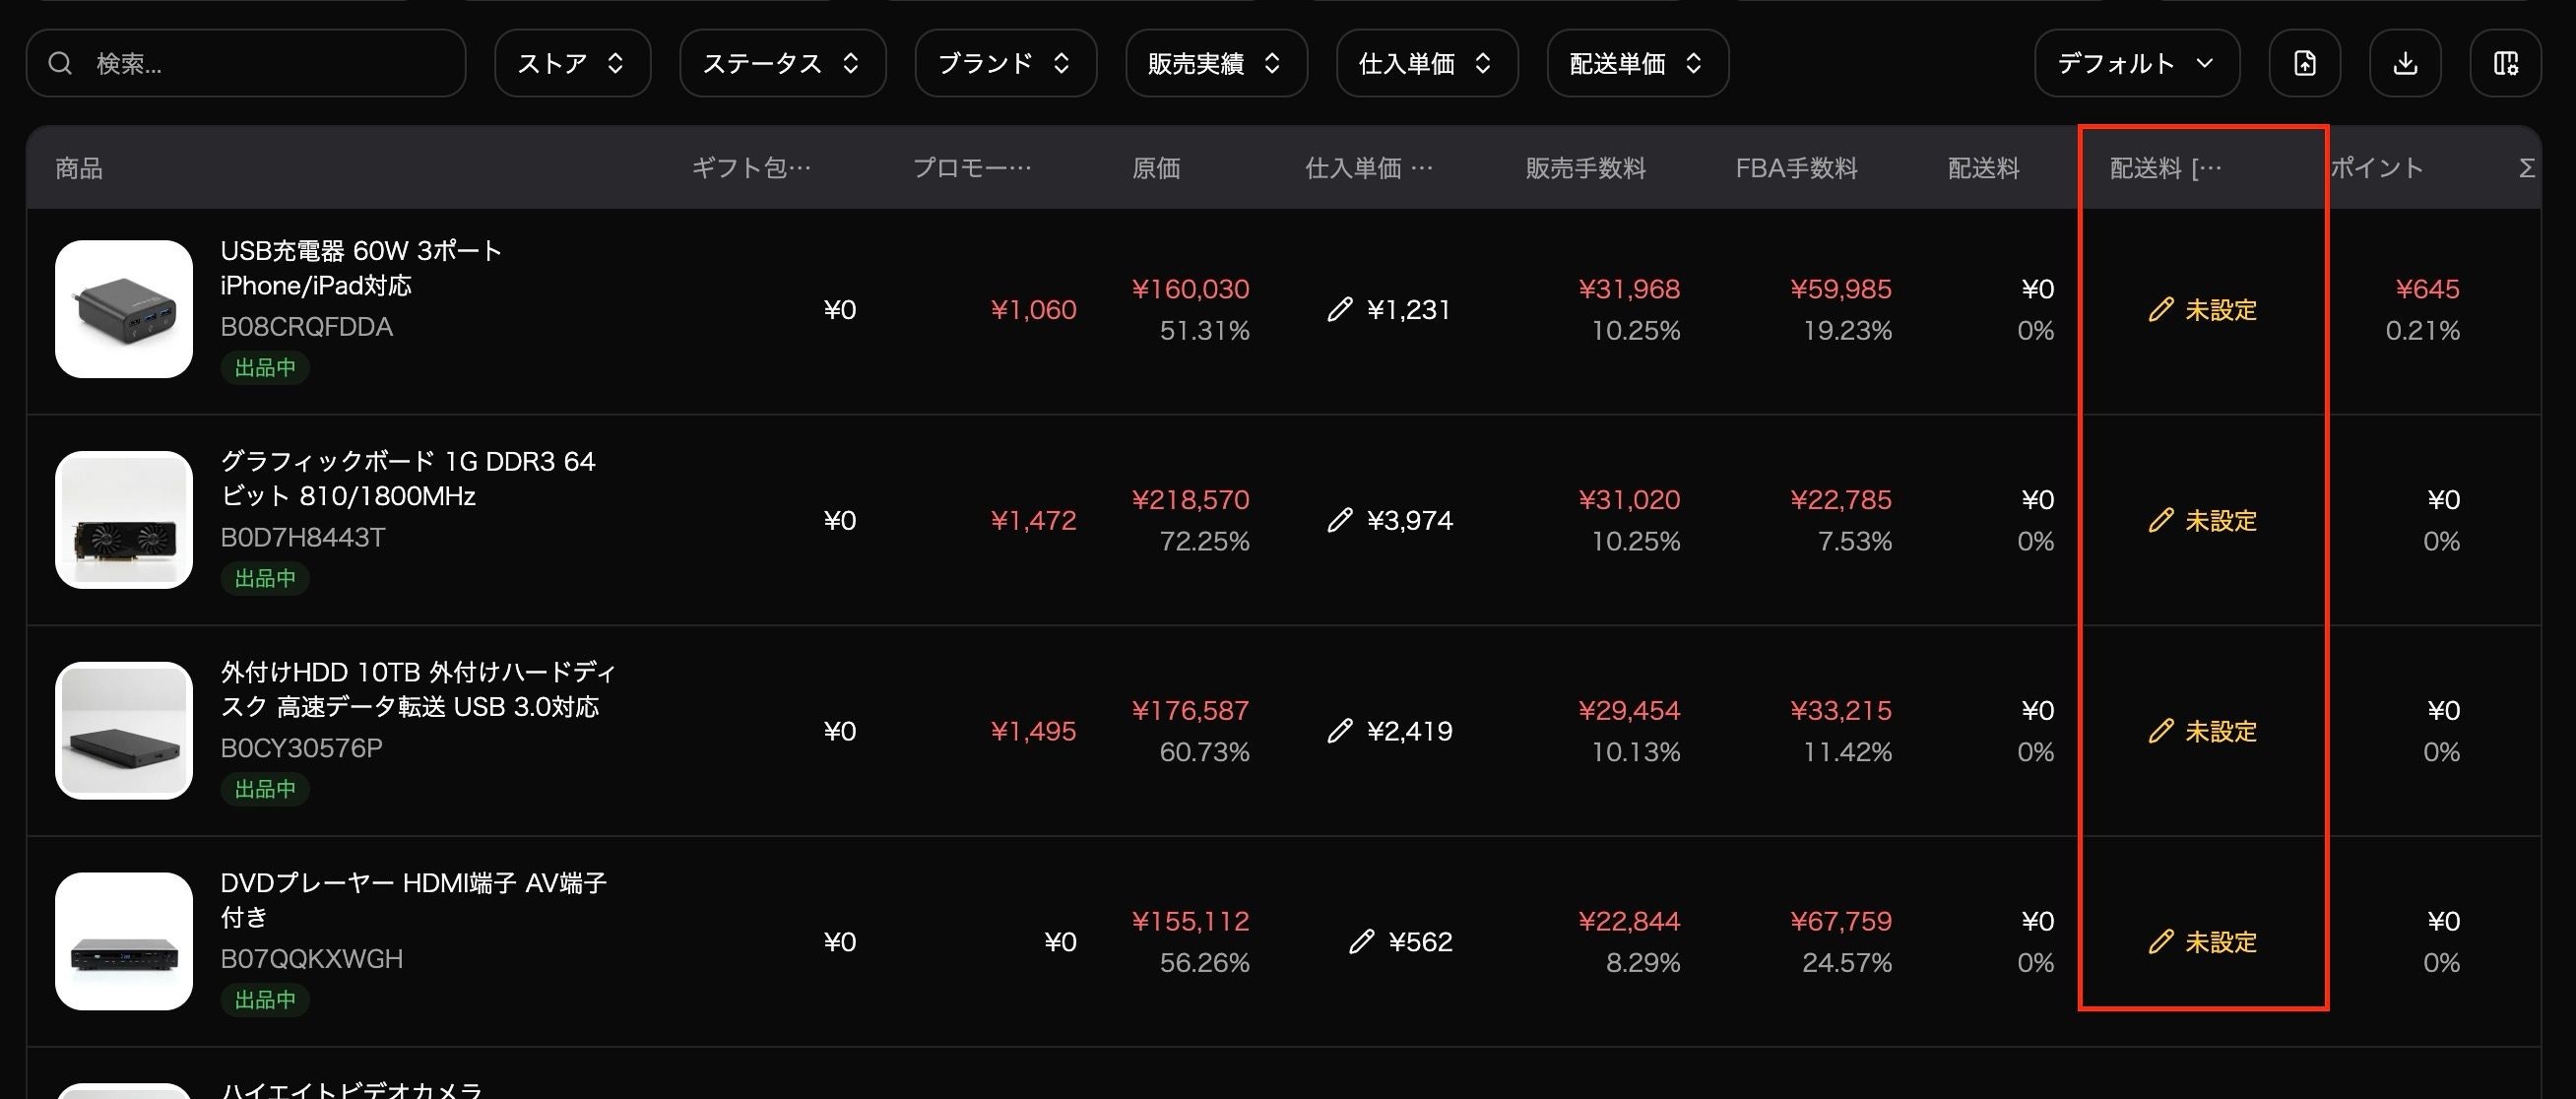Edit purchase price ¥1,231 pencil icon
Viewport: 2576px width, 1099px height.
1340,310
